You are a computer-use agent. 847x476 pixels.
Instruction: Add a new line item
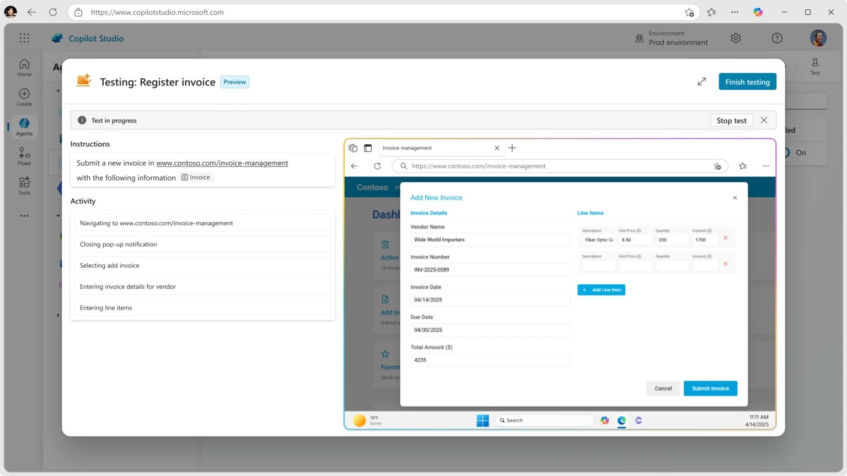point(601,289)
